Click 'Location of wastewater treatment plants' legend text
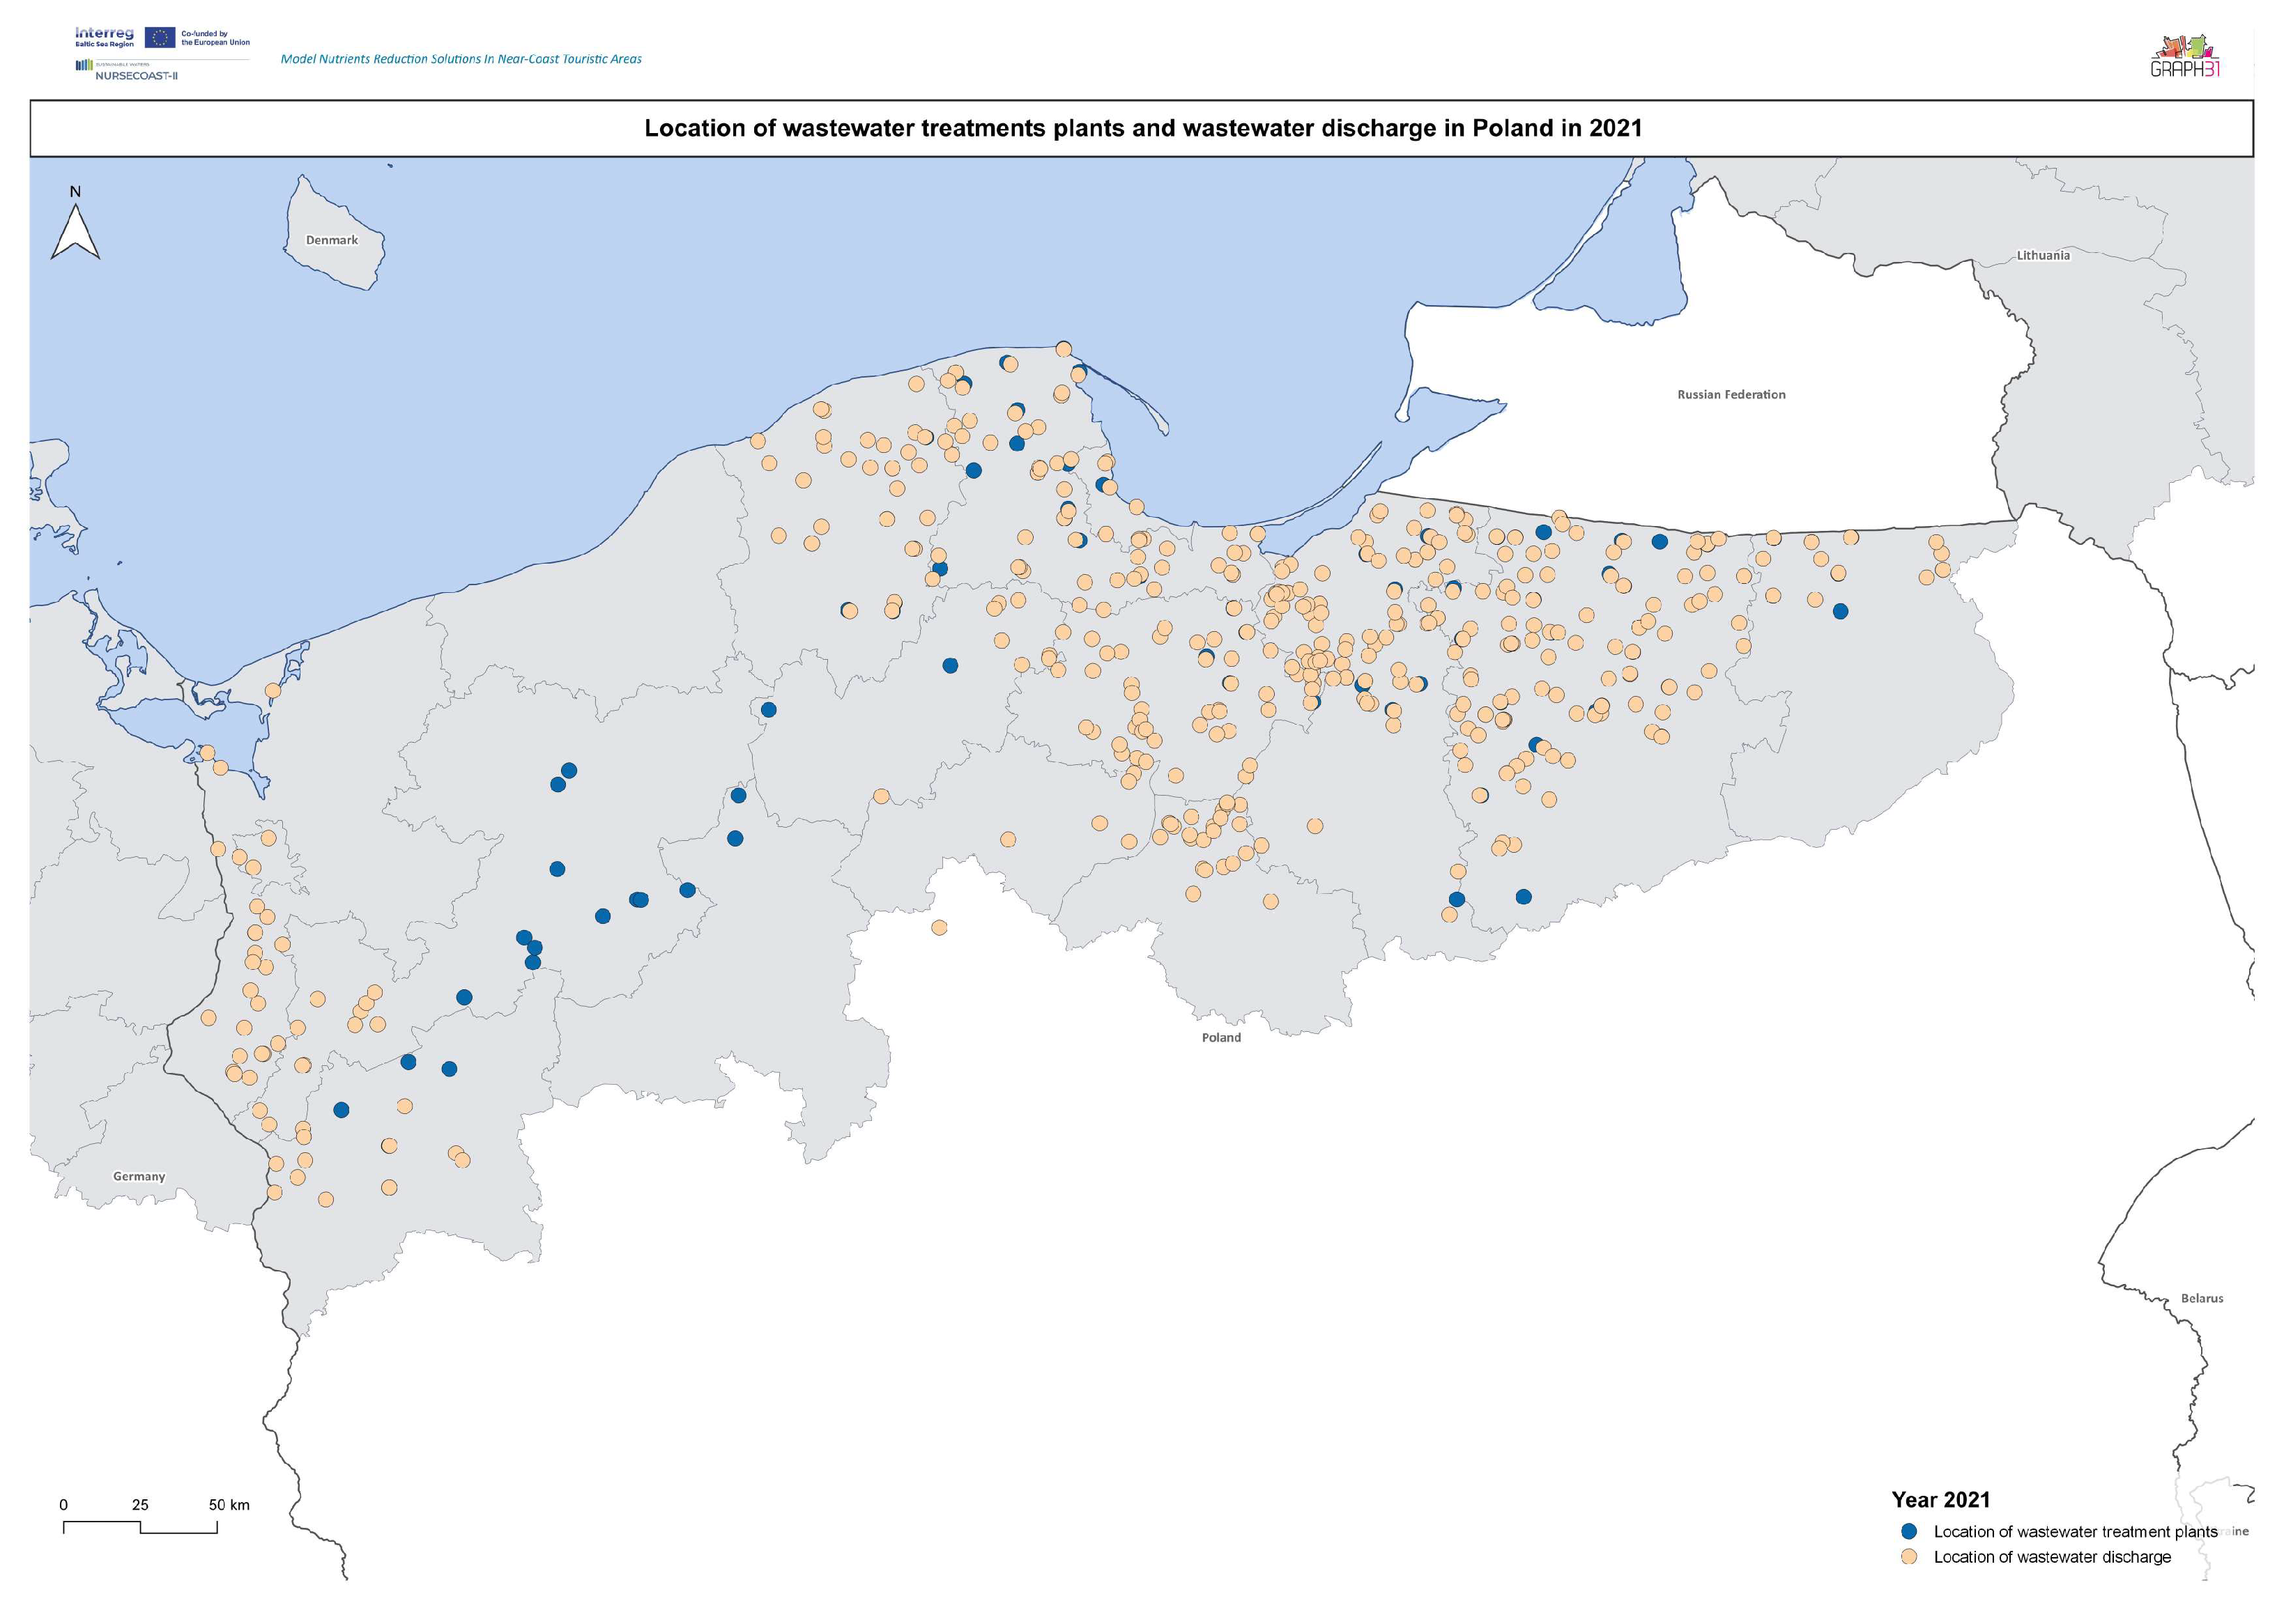 coord(2075,1531)
